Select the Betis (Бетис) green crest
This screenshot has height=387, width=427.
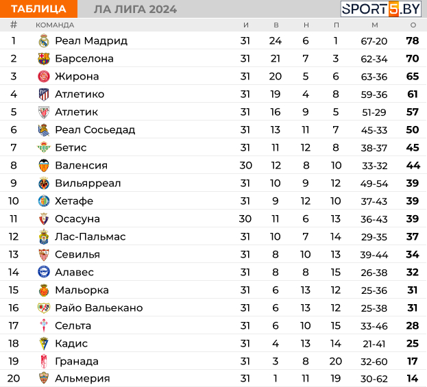pyautogui.click(x=44, y=147)
